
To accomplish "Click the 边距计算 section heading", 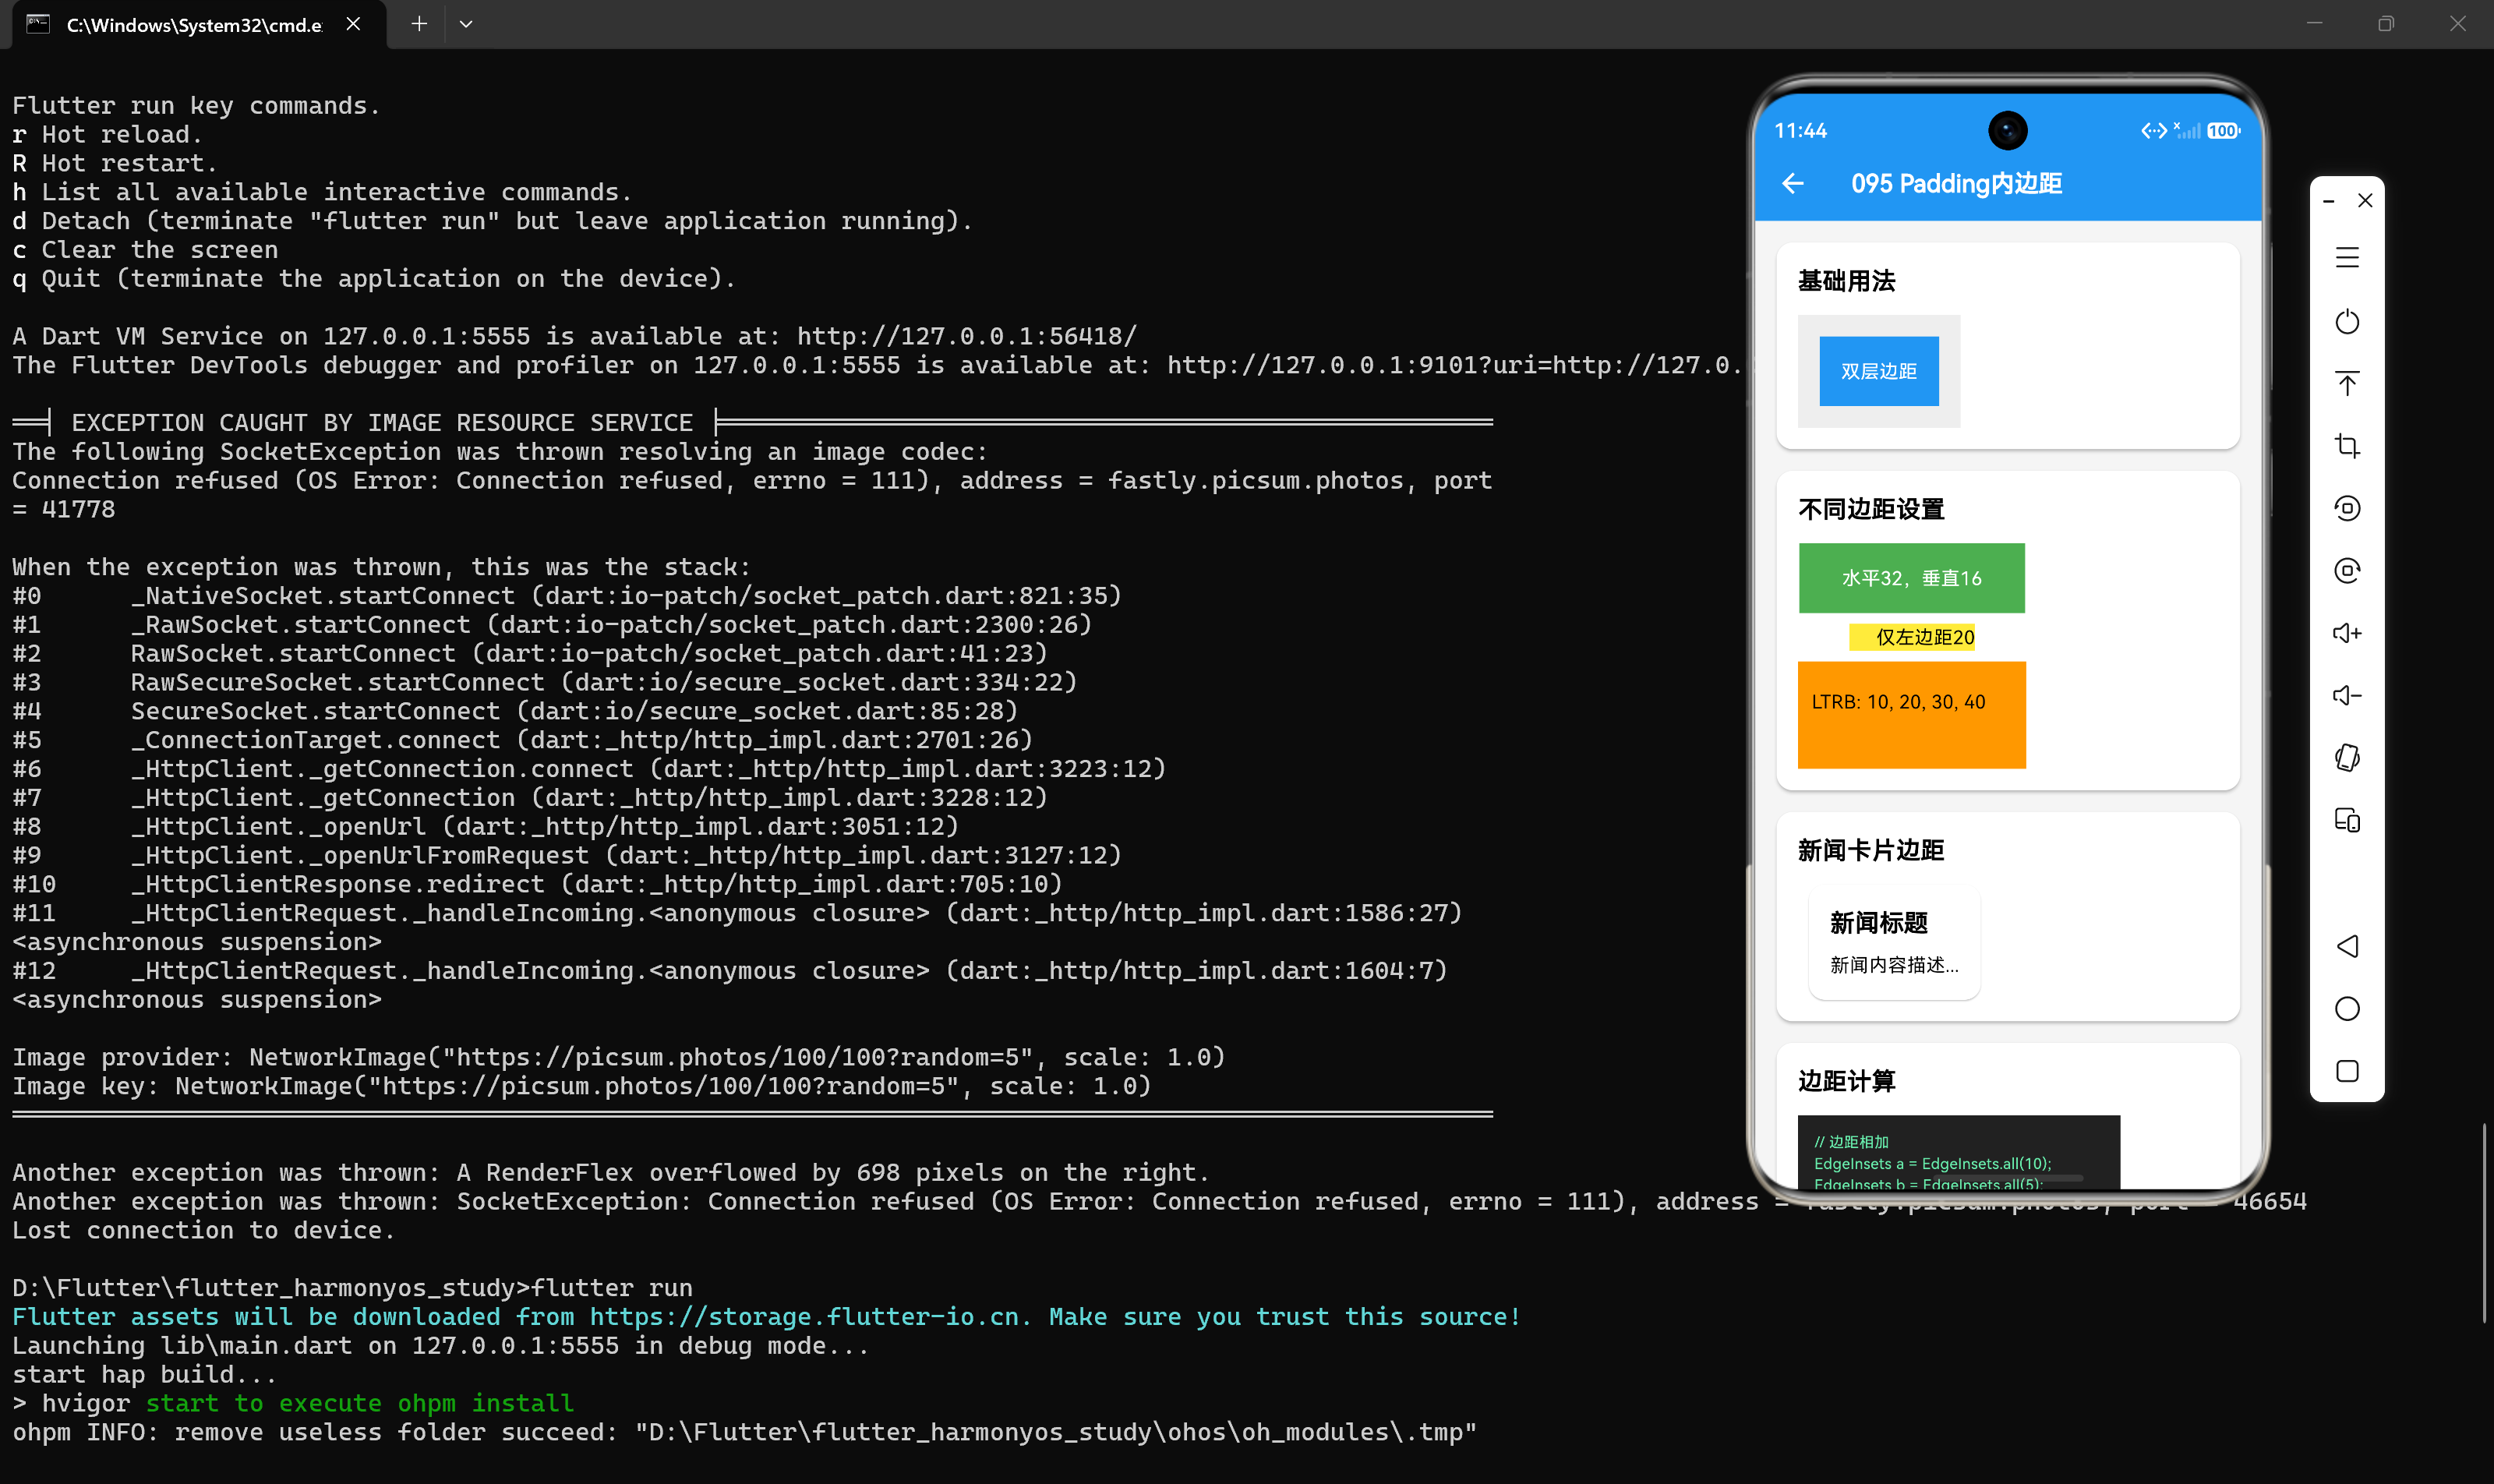I will click(1846, 1081).
